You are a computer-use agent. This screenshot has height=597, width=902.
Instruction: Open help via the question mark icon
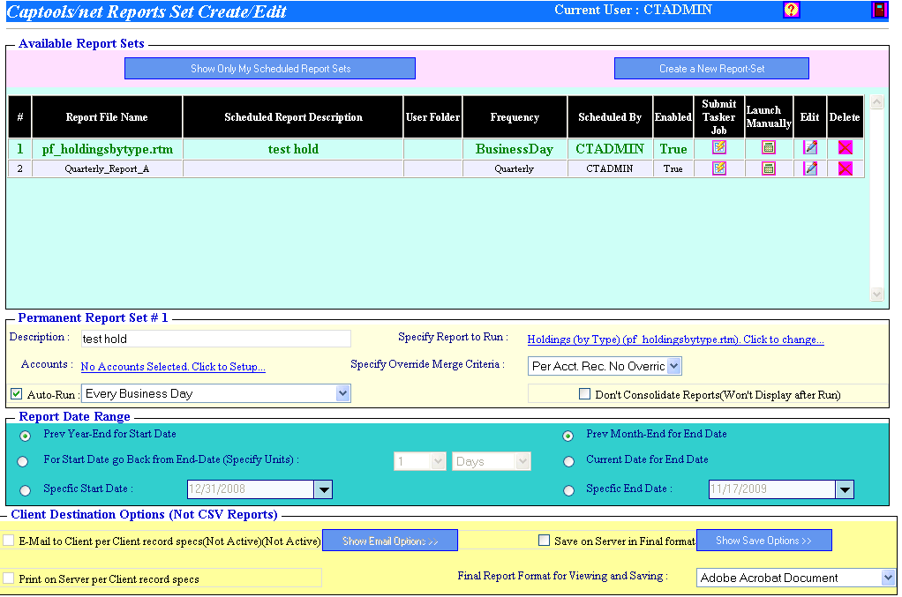(790, 10)
